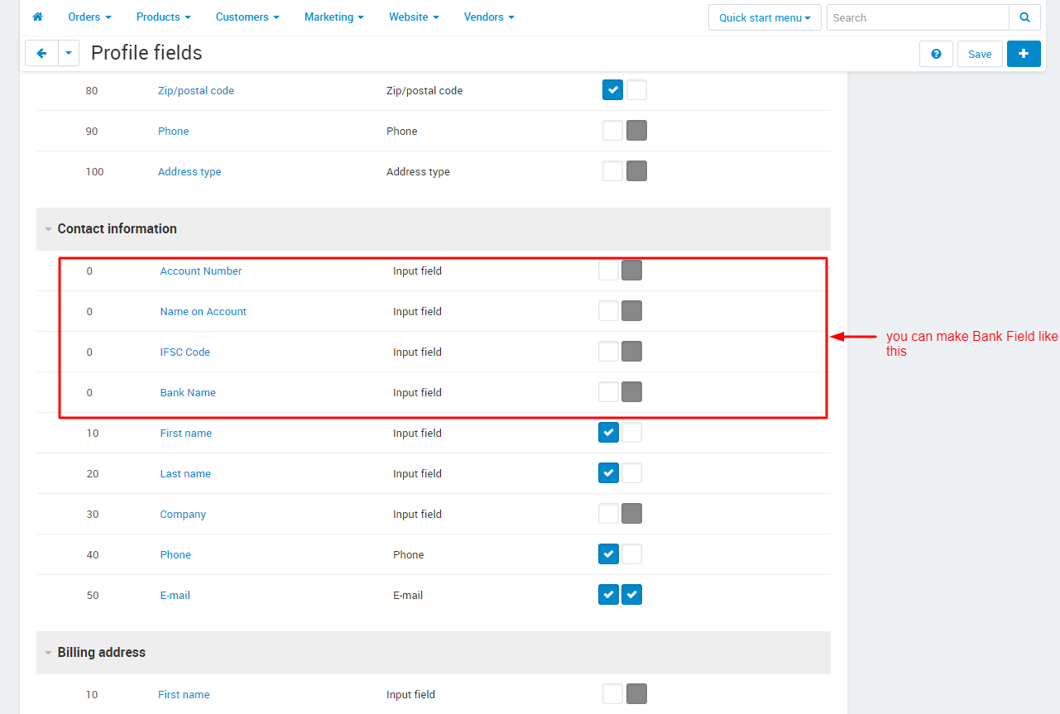Open the Bank Name field link
The height and width of the screenshot is (714, 1060).
click(188, 392)
